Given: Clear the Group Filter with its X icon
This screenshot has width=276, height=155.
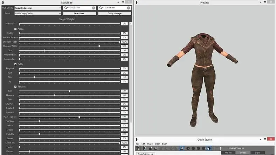Looking at the screenshot, I should pos(94,8).
